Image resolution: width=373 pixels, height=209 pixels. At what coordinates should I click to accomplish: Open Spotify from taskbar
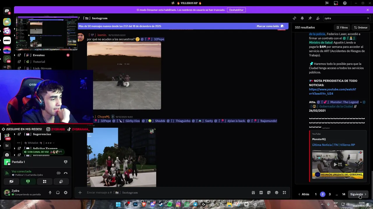pyautogui.click(x=170, y=204)
